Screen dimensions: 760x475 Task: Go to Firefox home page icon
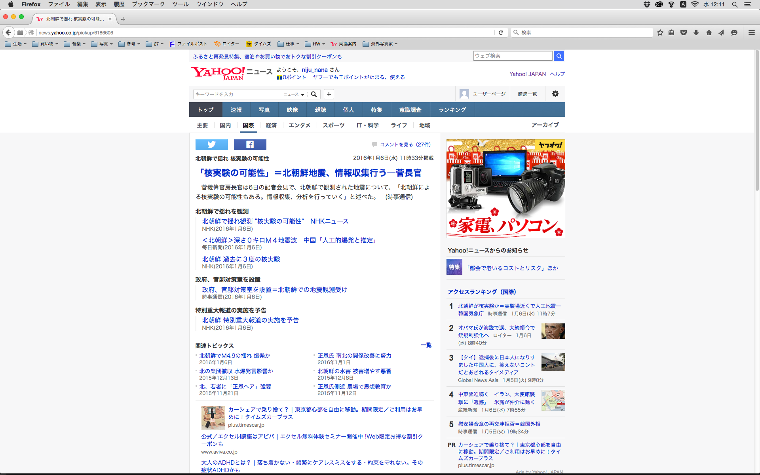709,32
